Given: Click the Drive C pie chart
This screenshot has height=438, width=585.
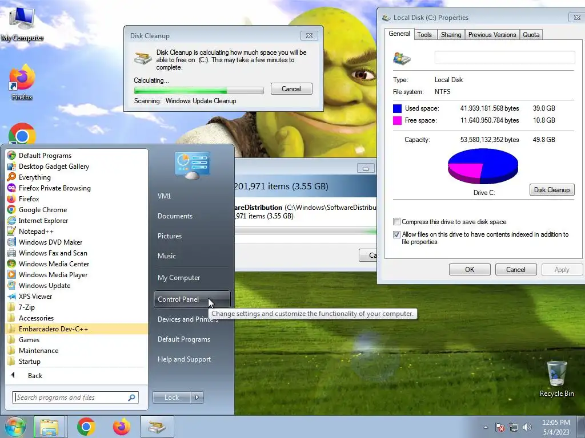Looking at the screenshot, I should coord(483,166).
